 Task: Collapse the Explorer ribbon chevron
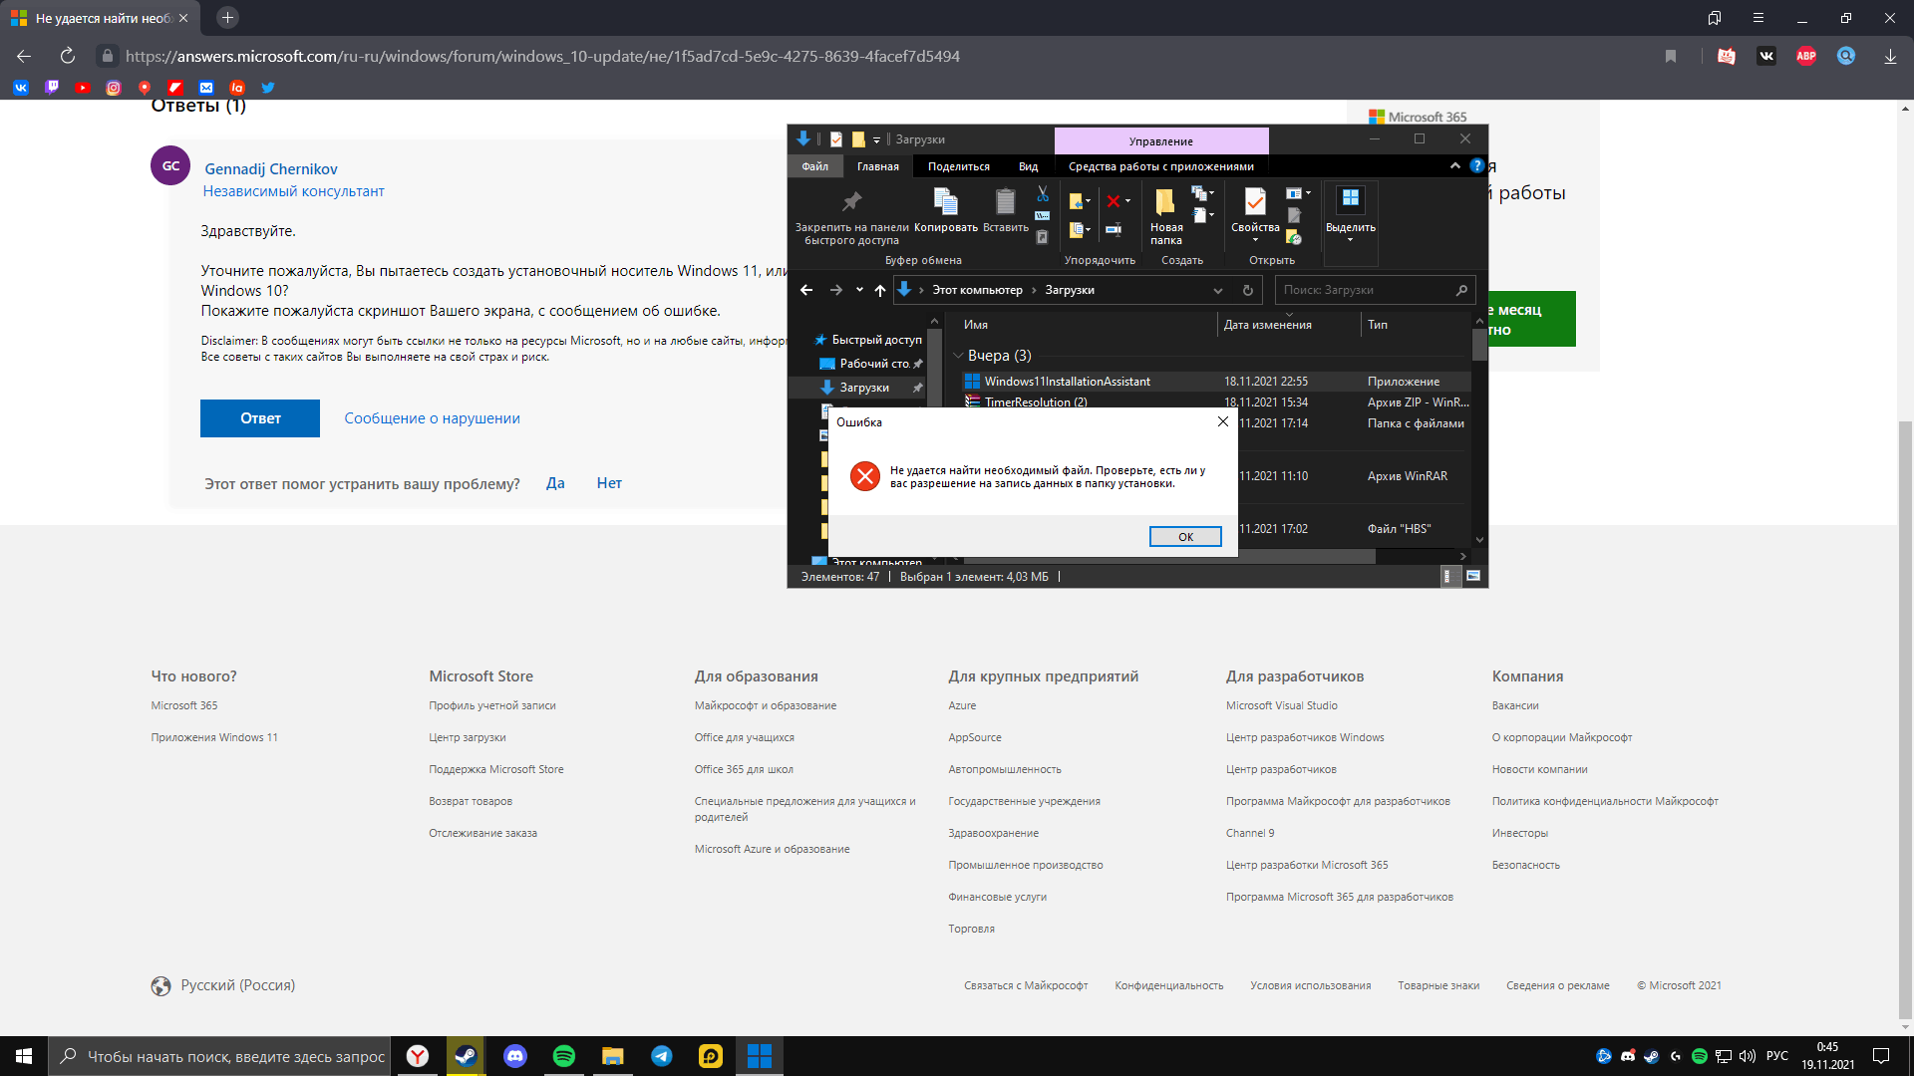1454,166
